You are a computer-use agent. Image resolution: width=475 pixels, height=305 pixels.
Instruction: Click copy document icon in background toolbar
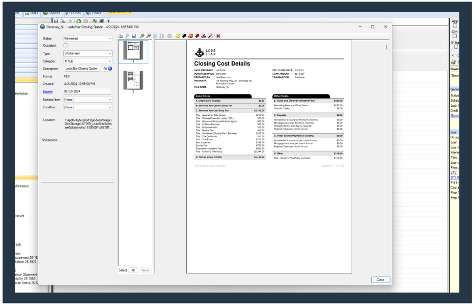pyautogui.click(x=70, y=21)
